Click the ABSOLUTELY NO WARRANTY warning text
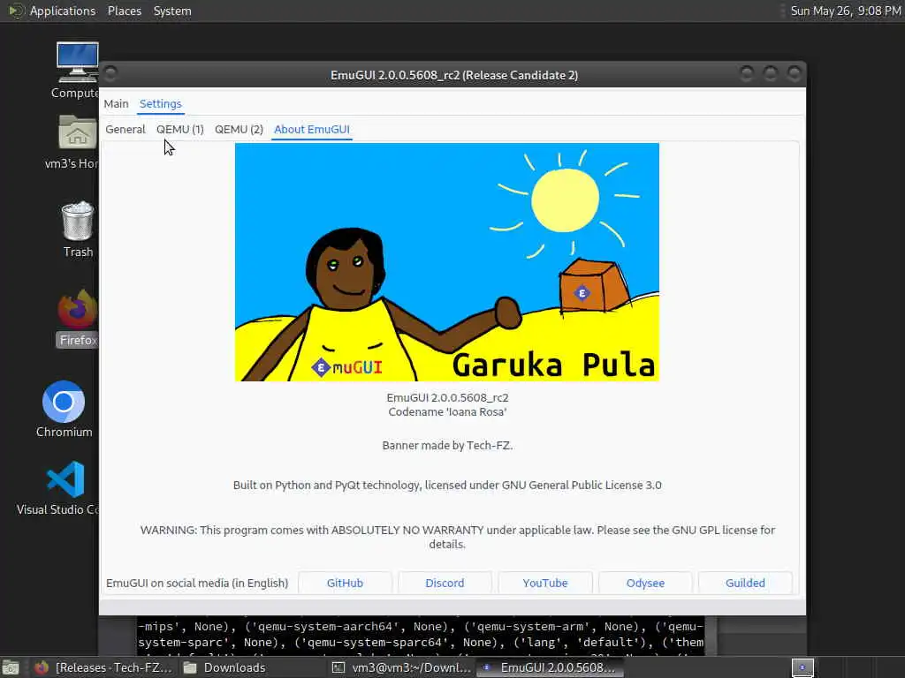The image size is (905, 678). 457,537
